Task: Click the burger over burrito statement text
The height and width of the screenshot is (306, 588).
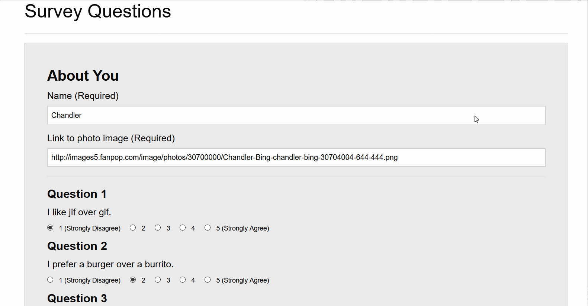Action: [x=110, y=264]
